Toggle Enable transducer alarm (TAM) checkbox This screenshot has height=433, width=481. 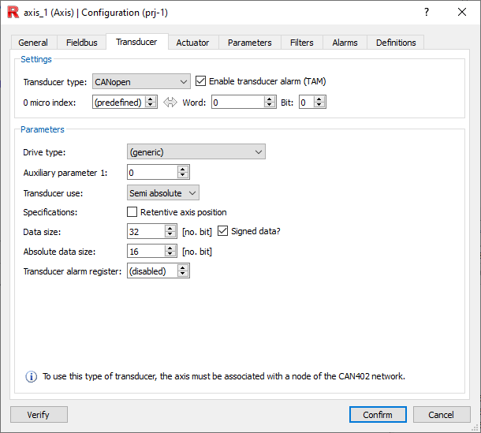point(200,81)
